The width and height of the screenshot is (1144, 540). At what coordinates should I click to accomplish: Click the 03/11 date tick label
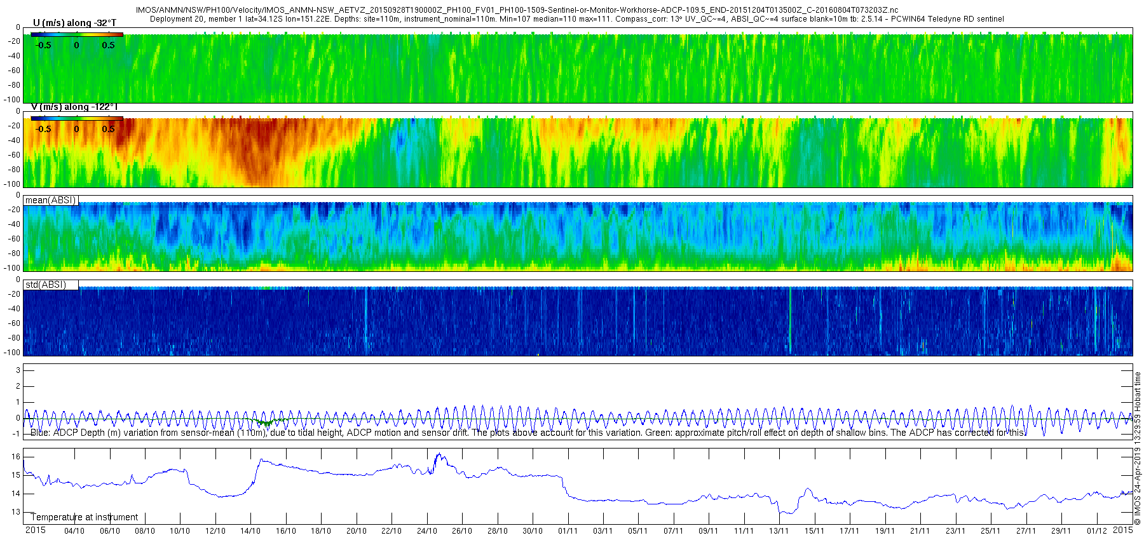coord(603,531)
